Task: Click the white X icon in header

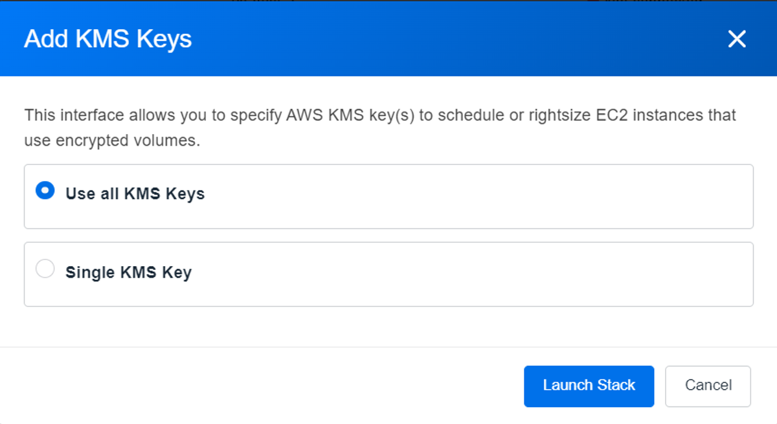Action: pyautogui.click(x=737, y=39)
